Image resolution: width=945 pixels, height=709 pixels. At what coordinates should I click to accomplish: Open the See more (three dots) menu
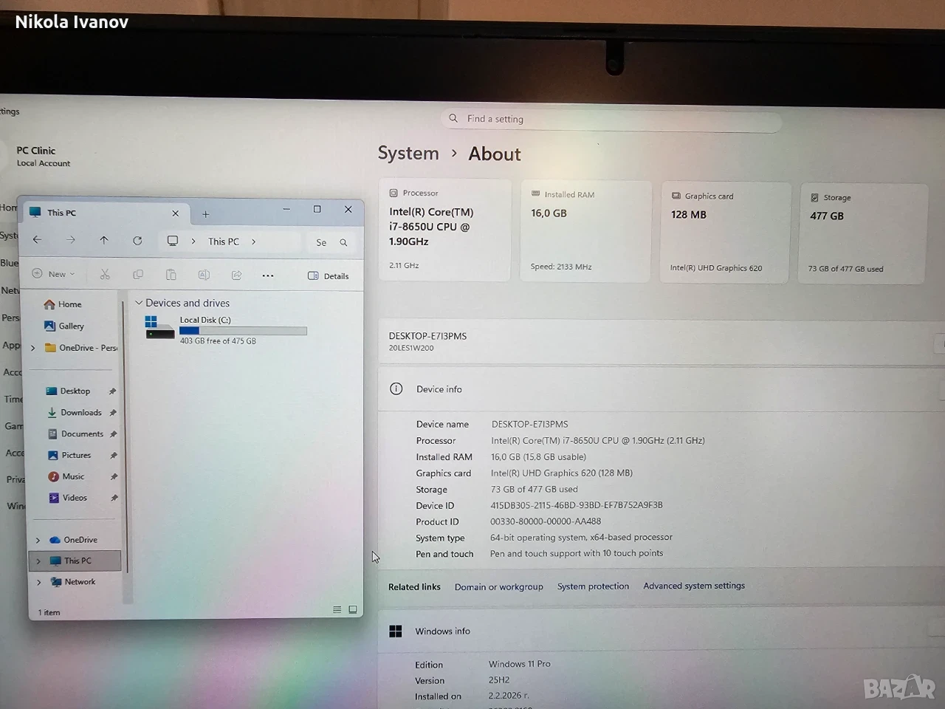pos(268,276)
